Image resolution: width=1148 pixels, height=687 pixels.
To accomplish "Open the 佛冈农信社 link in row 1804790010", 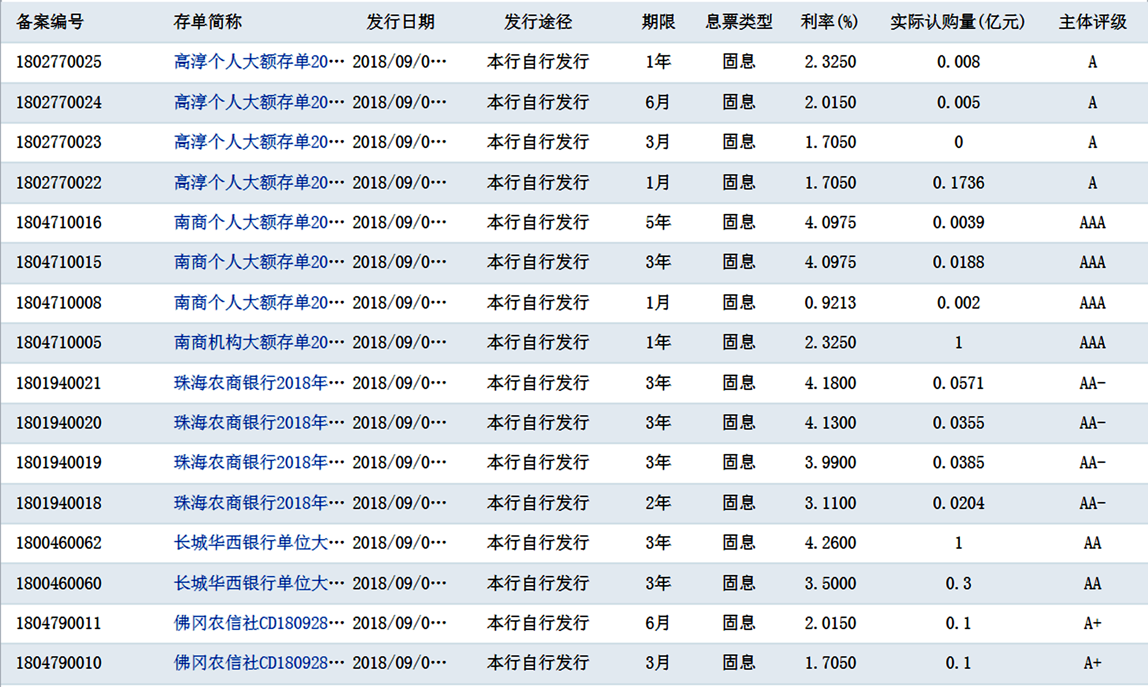I will 259,663.
